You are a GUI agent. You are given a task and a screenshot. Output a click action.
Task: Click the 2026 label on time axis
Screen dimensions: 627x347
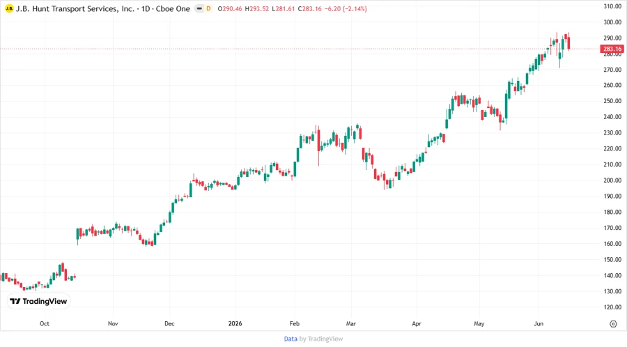coord(235,323)
